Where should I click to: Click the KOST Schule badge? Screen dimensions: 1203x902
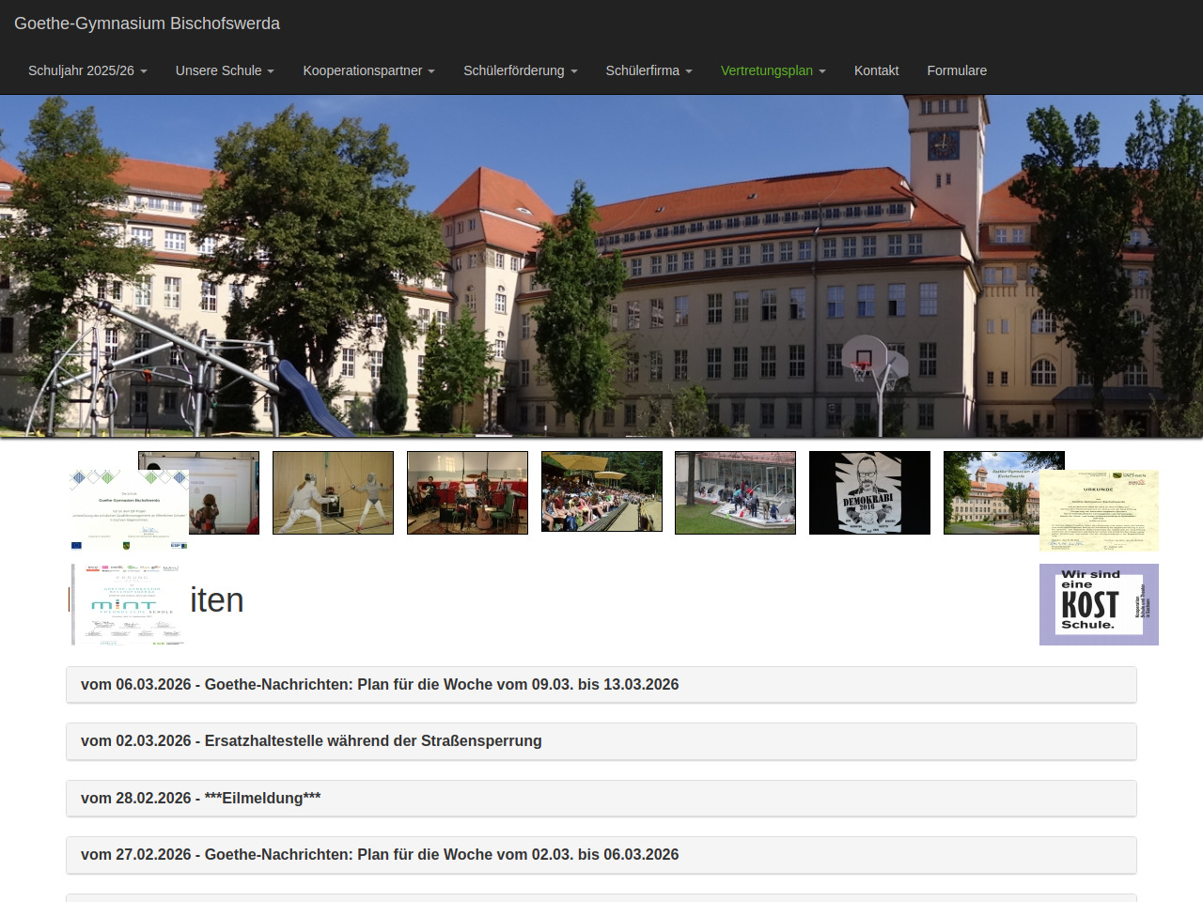click(1099, 604)
